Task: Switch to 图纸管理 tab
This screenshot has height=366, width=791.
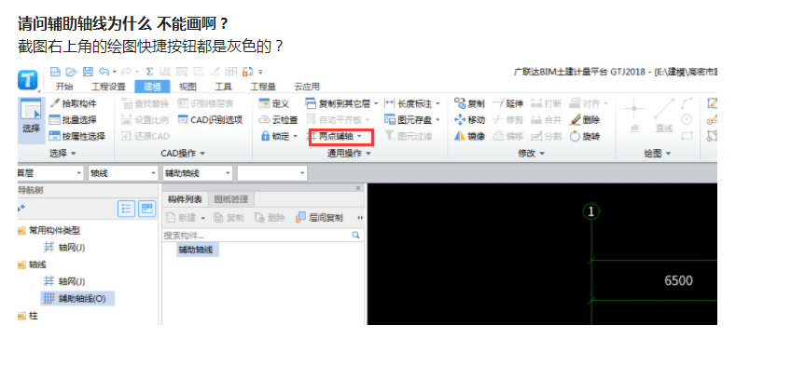Action: 231,199
